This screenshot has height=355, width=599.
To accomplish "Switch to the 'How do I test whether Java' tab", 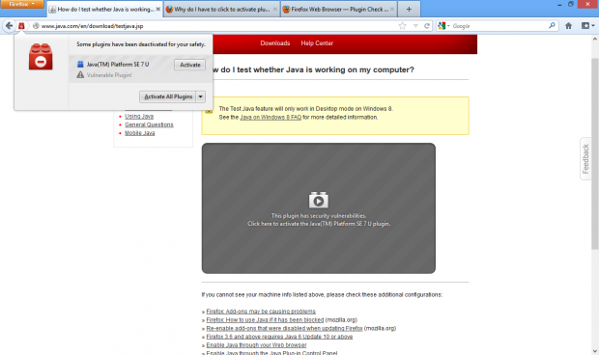I will coord(105,9).
